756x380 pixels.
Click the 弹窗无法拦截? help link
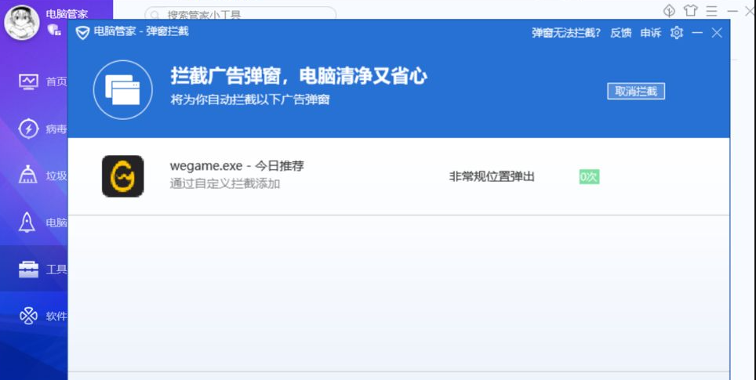(x=566, y=33)
